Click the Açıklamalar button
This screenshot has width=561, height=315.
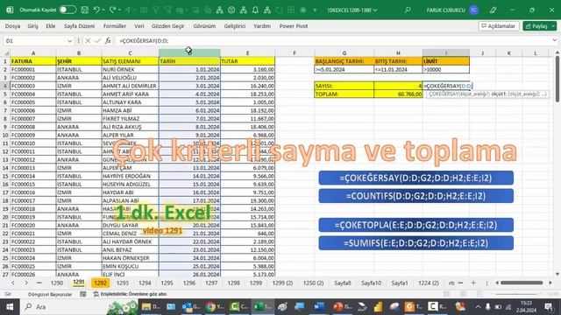click(499, 26)
